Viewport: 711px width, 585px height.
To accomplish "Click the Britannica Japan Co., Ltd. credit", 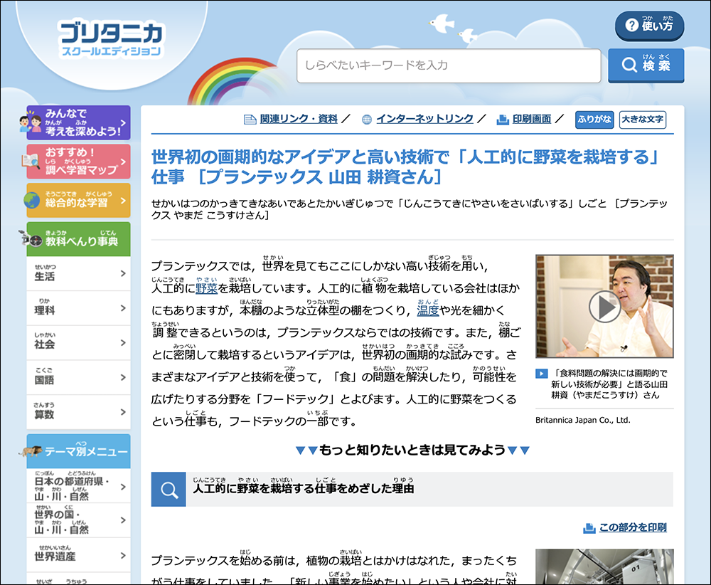I will pos(583,421).
